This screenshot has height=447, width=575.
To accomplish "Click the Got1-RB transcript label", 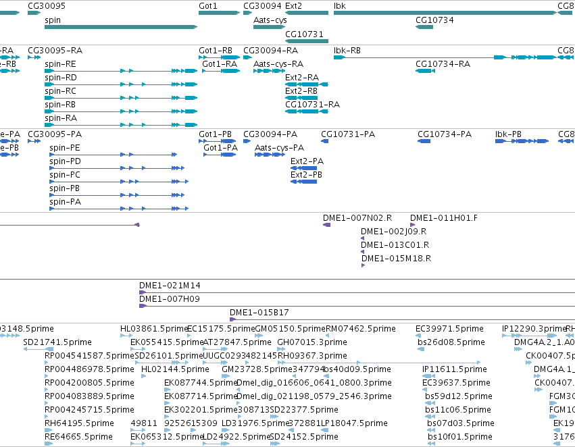I will pyautogui.click(x=216, y=51).
